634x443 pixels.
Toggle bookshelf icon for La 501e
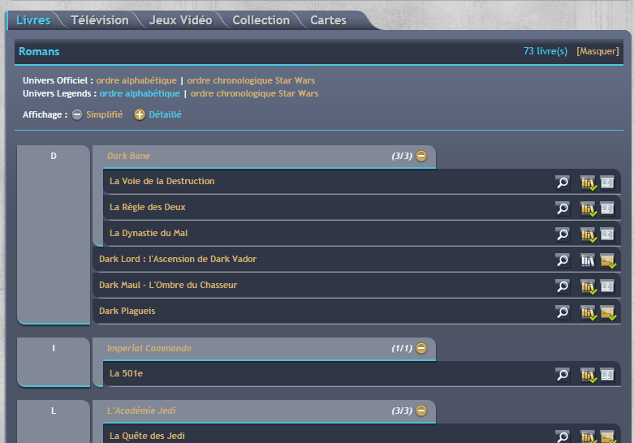click(x=588, y=374)
